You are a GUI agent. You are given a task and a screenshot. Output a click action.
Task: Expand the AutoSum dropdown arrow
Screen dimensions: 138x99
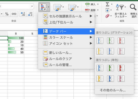pyautogui.click(x=112, y=4)
